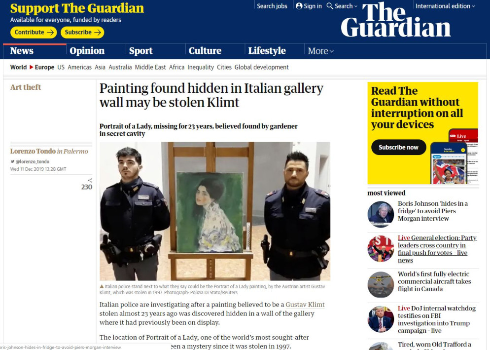Open General election live news headline
This screenshot has width=490, height=350.
437,249
